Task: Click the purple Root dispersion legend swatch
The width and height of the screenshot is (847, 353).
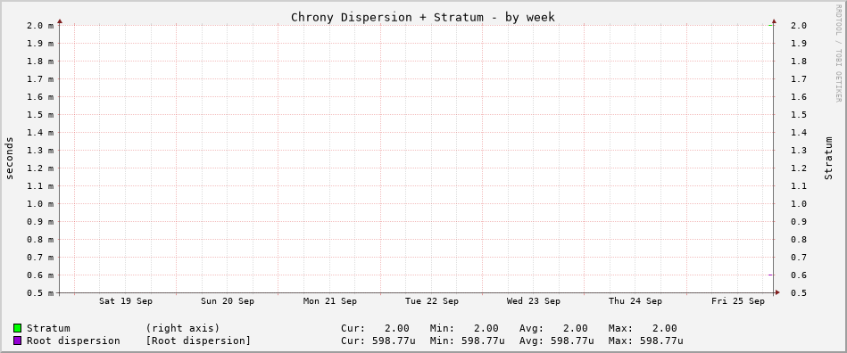Action: [17, 341]
